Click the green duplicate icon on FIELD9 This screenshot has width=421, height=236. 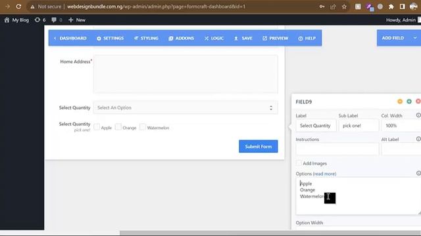(x=409, y=101)
